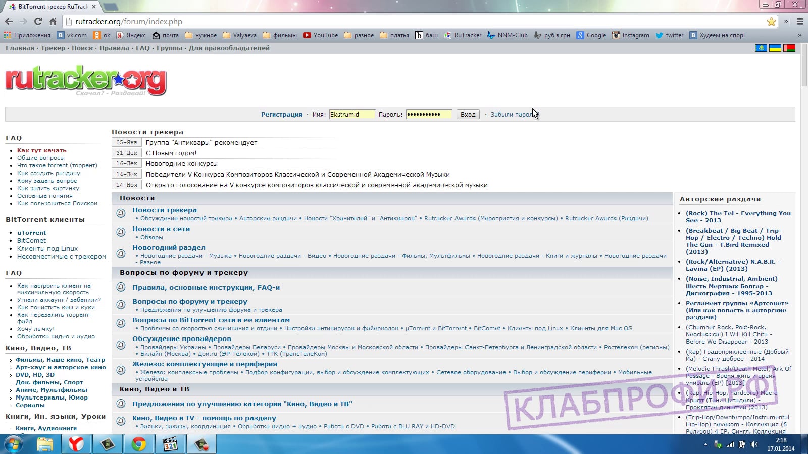Open the Google bookmark

(591, 35)
